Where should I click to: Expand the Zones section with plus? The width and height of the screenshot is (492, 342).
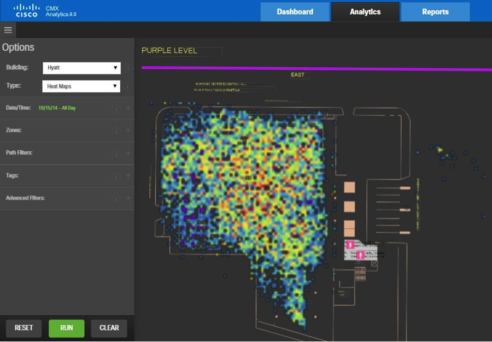128,131
